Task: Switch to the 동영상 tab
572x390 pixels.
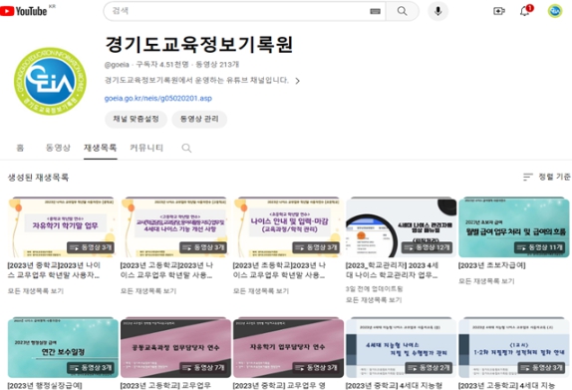Action: (58, 148)
